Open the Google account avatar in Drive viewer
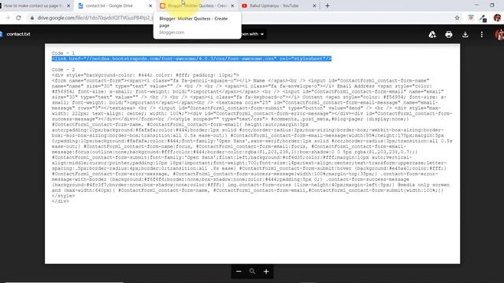504x283 pixels. click(500, 35)
